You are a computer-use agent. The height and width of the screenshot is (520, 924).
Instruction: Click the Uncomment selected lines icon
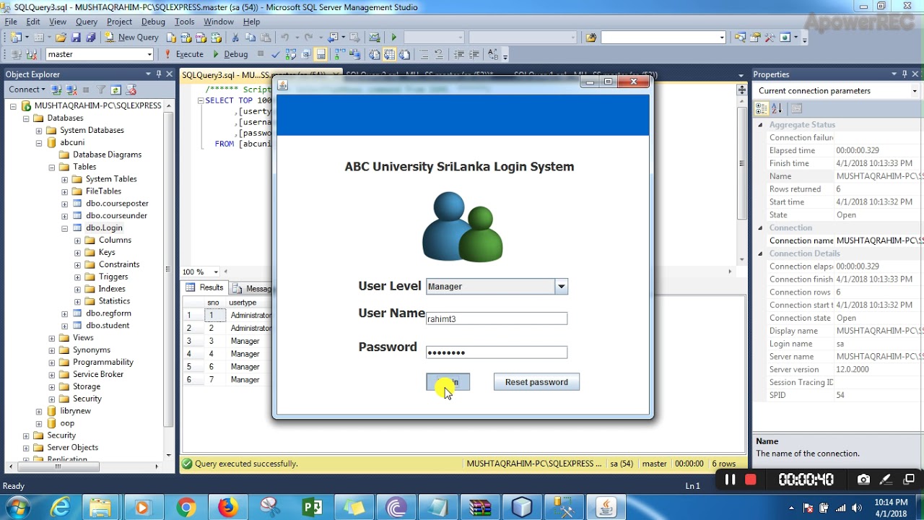click(x=438, y=54)
